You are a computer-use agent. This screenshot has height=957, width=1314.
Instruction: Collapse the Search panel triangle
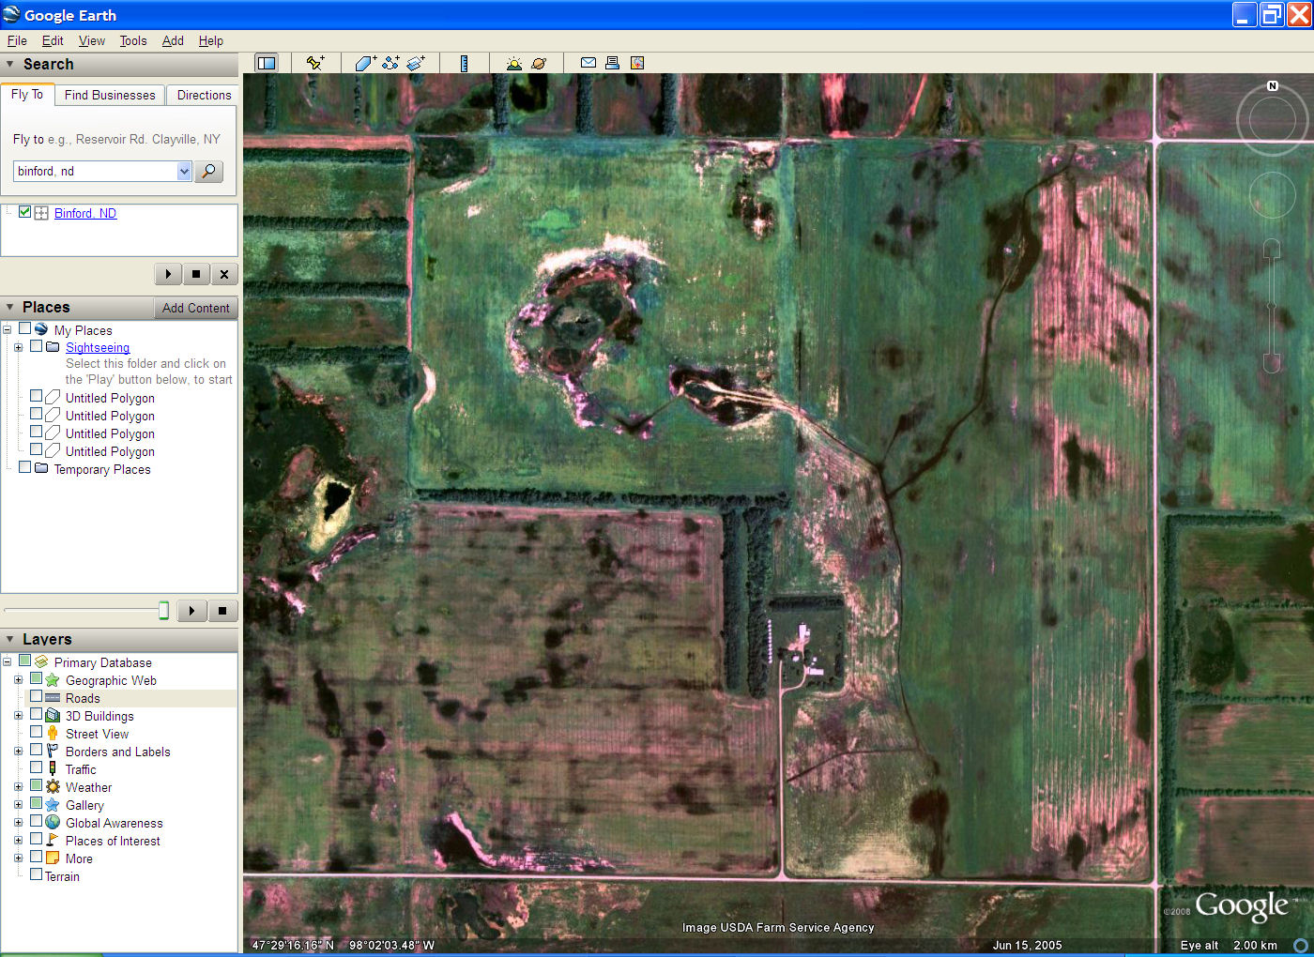click(10, 64)
